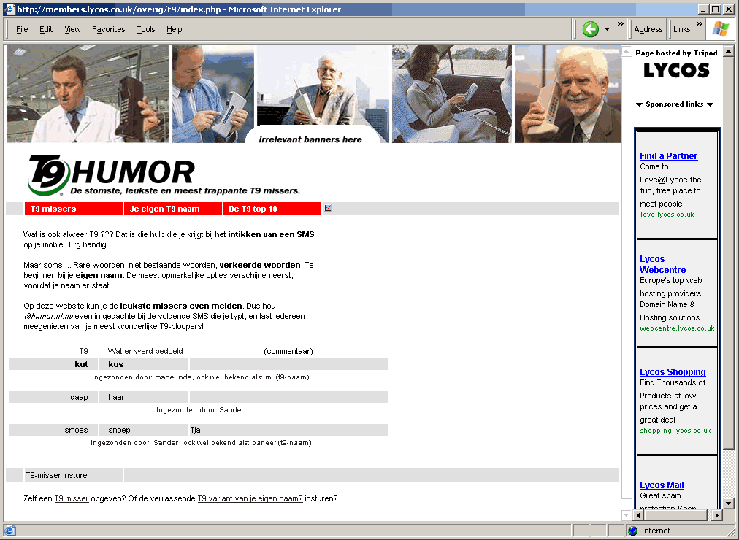Click the webcentre.lycos.co.uk green URL
Screen dimensions: 739x540
click(677, 328)
